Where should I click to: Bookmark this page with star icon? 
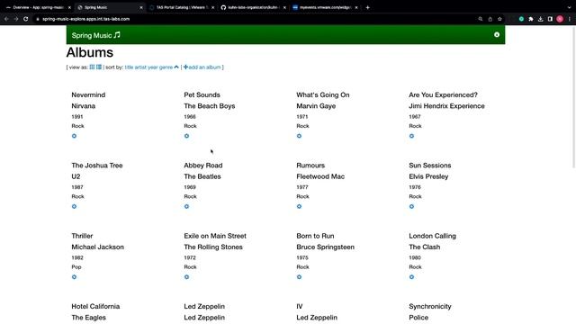499,19
